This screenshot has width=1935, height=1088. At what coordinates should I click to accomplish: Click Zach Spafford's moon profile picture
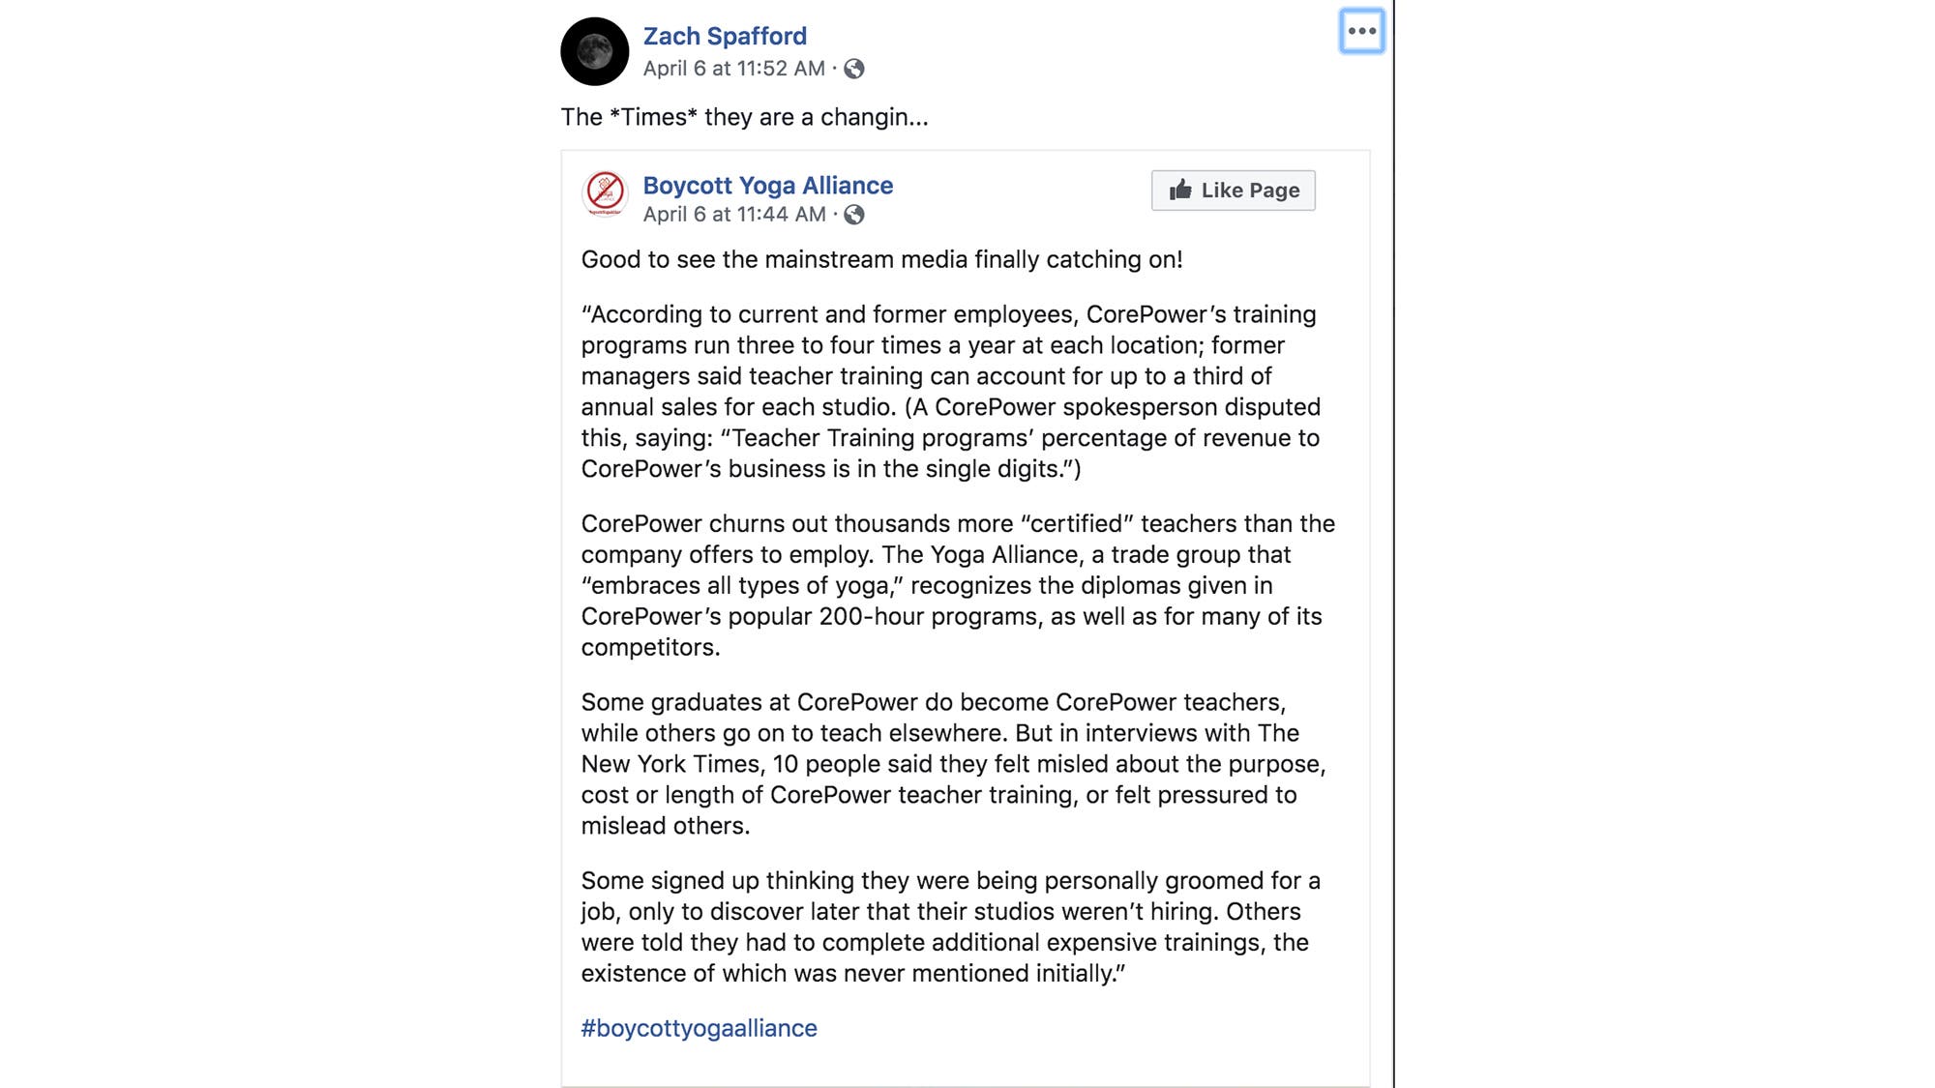point(594,51)
